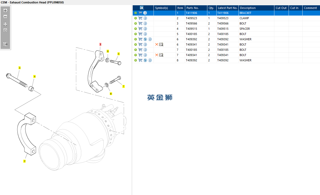Add item 5 T400185 bolt to cart
320x195 pixels.
140,34
